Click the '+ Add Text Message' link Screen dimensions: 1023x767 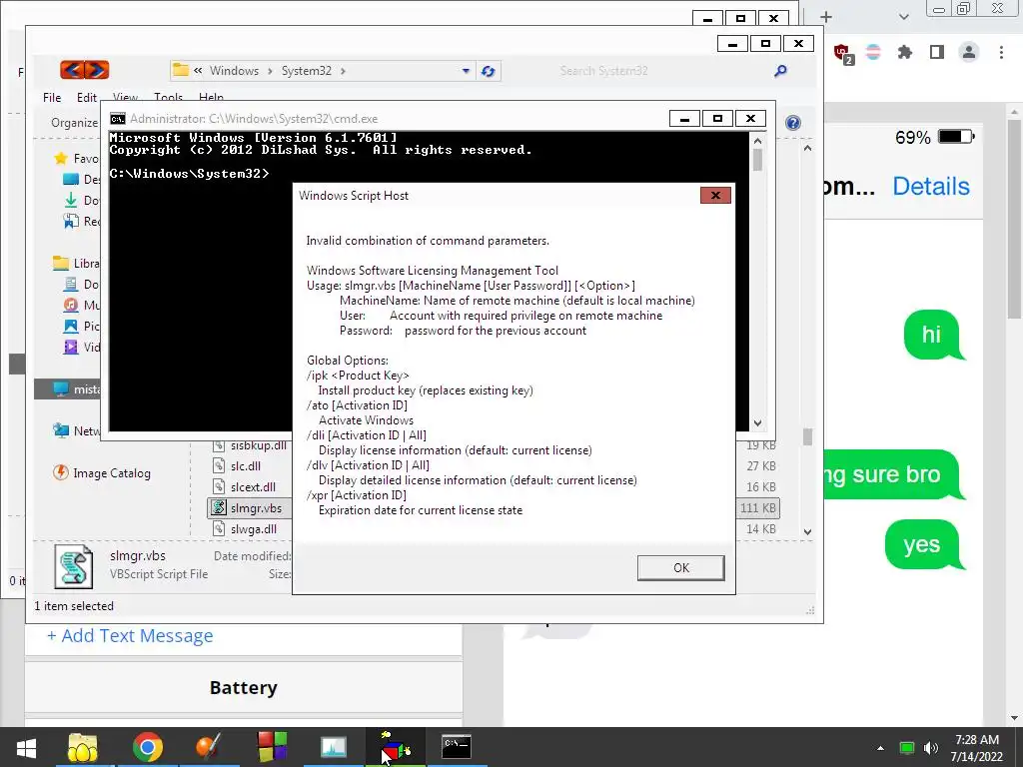point(130,636)
